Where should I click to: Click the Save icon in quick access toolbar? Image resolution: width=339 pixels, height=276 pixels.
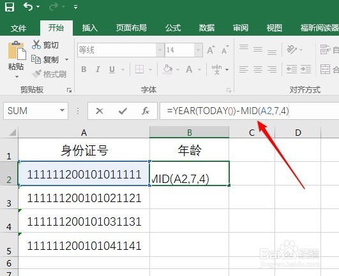point(10,7)
